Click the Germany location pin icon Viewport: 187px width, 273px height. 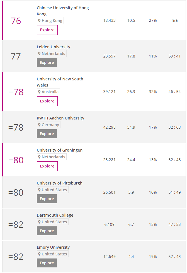pos(39,125)
